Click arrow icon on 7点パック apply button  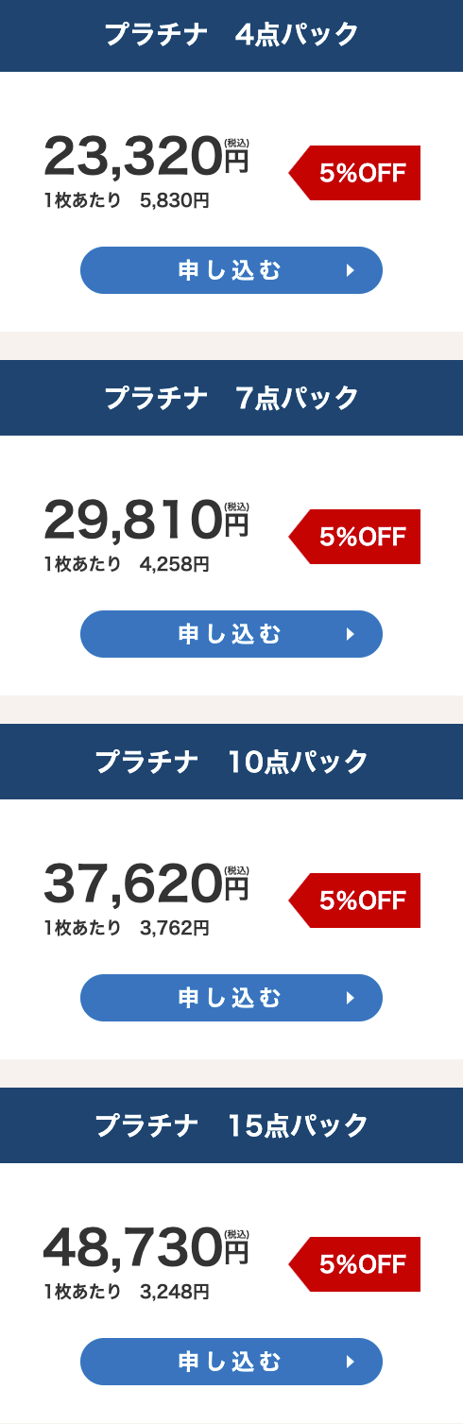point(350,634)
